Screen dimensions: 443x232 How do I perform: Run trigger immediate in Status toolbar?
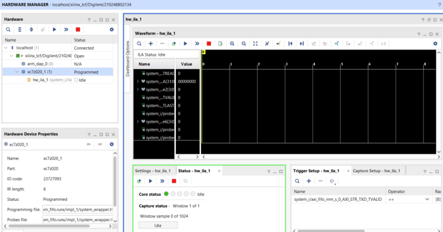(162, 181)
